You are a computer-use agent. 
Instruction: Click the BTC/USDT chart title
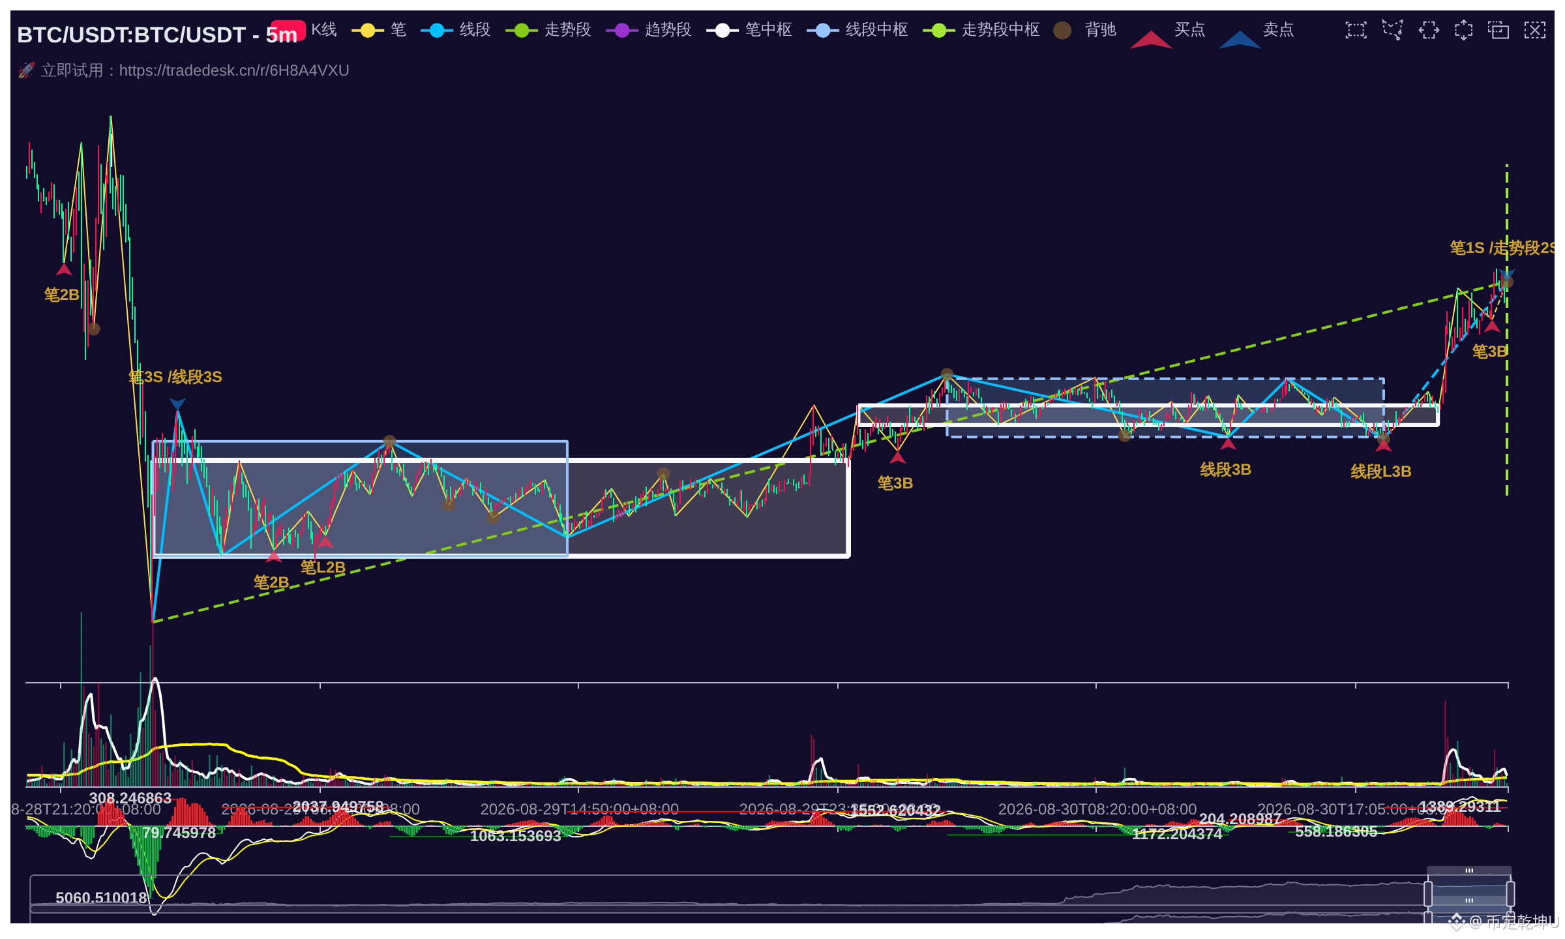[x=157, y=35]
